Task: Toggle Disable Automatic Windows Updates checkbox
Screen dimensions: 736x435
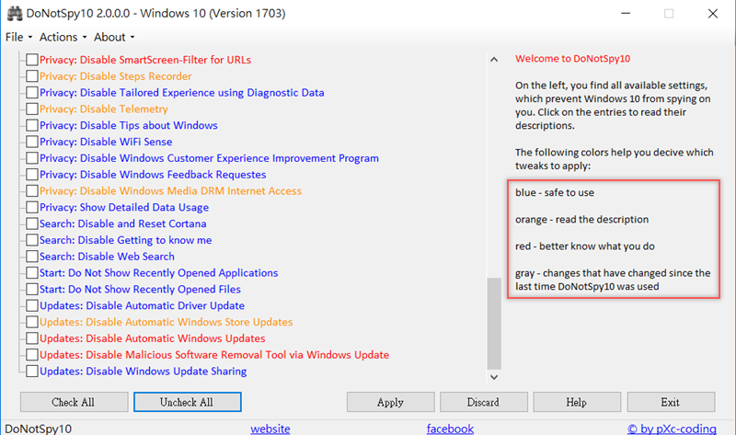Action: (x=32, y=338)
